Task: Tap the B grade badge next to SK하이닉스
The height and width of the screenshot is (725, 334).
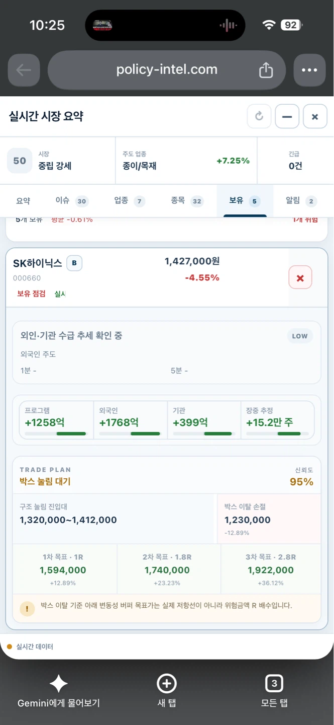Action: pos(74,263)
